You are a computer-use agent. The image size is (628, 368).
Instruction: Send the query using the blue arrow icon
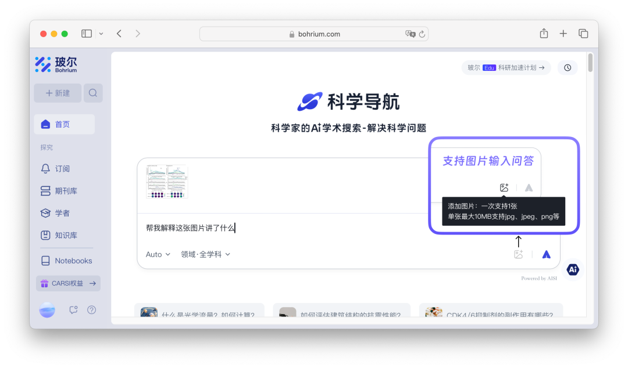click(x=545, y=254)
